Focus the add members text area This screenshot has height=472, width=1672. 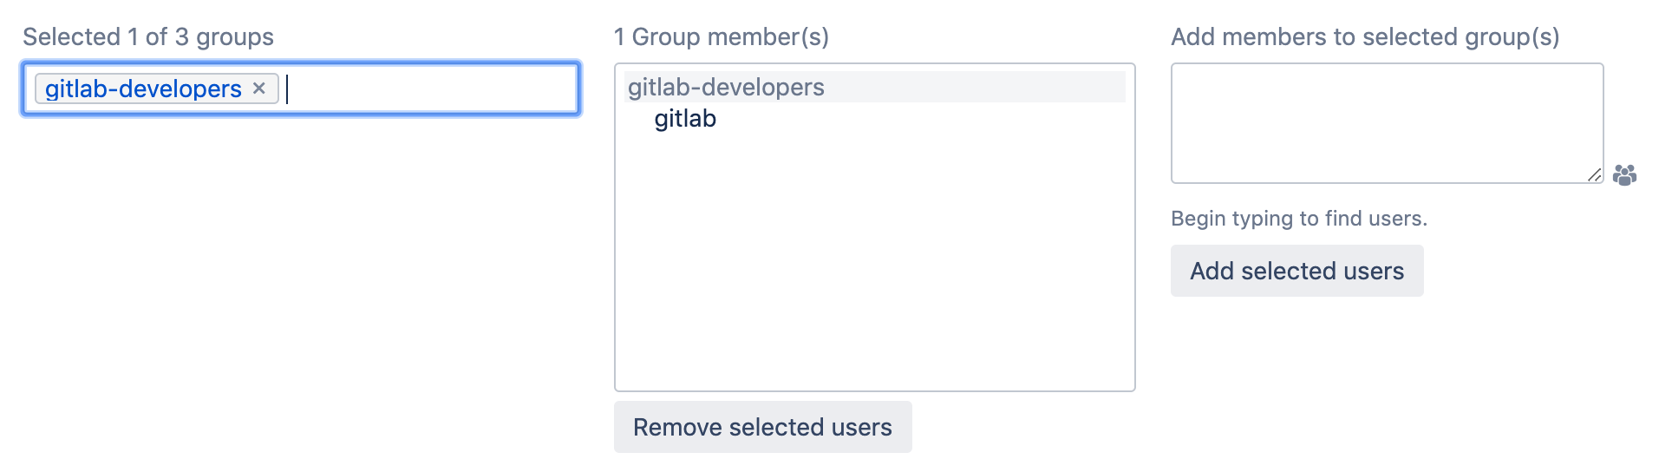[x=1386, y=122]
